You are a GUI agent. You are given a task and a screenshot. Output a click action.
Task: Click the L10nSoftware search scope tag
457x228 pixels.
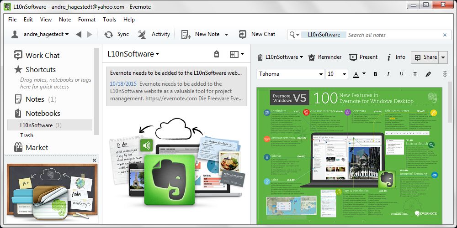tap(324, 35)
